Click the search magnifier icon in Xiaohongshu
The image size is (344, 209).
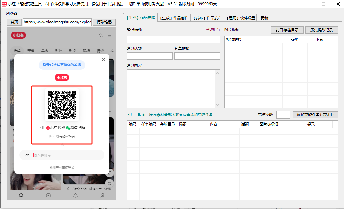101,35
